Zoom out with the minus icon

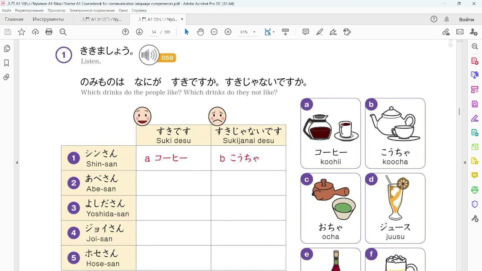click(214, 32)
